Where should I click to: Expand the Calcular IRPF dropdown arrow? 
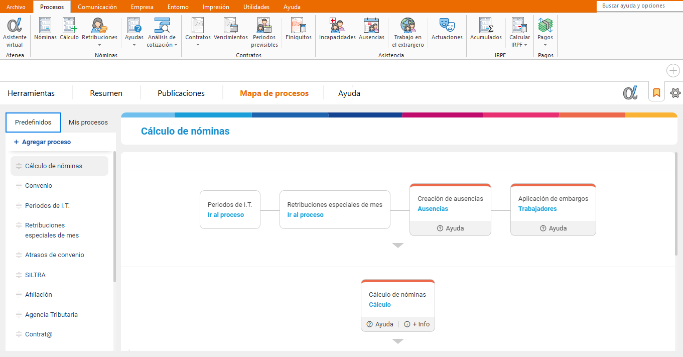(525, 45)
